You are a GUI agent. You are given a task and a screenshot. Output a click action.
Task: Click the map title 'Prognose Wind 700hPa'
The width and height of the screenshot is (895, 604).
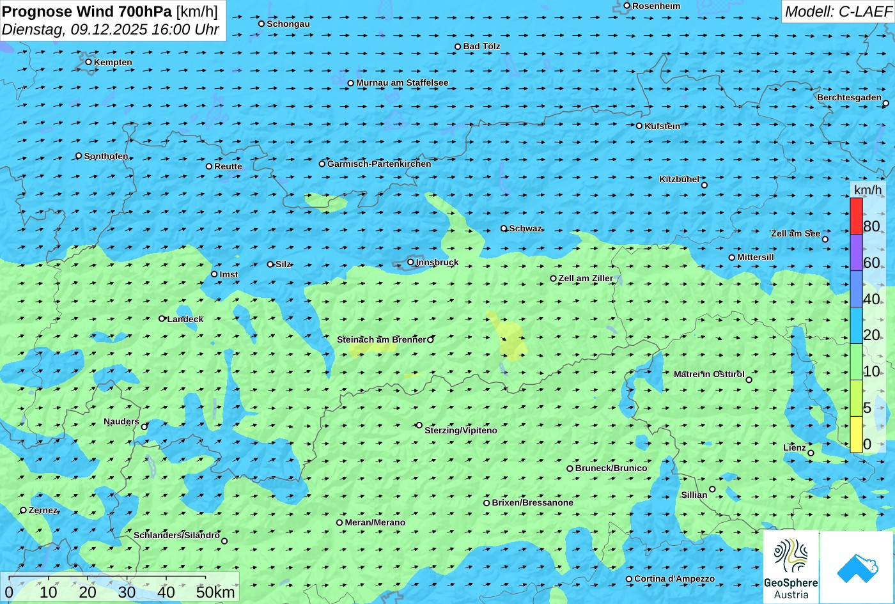(x=87, y=11)
